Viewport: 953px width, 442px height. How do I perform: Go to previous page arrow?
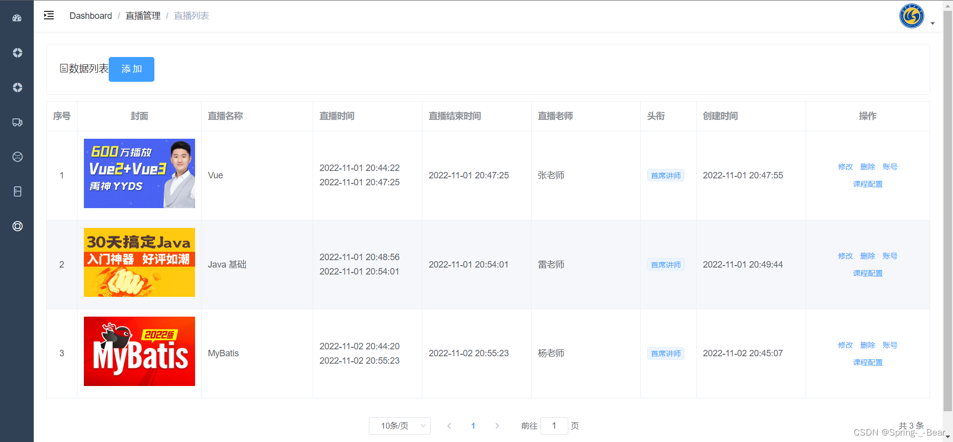(x=449, y=426)
